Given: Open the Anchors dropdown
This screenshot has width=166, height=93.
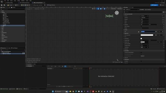Looking at the screenshot, I should pos(145,16).
